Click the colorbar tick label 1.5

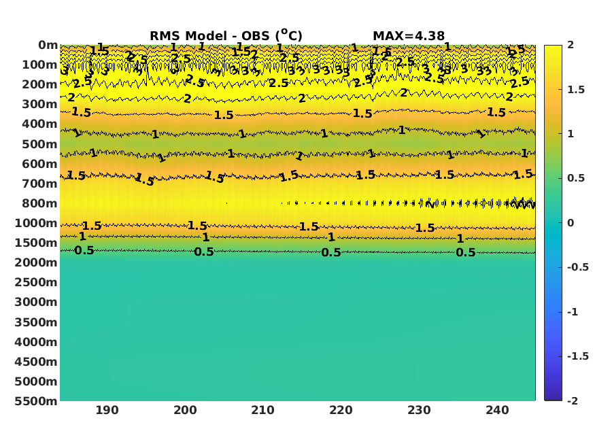pos(576,90)
